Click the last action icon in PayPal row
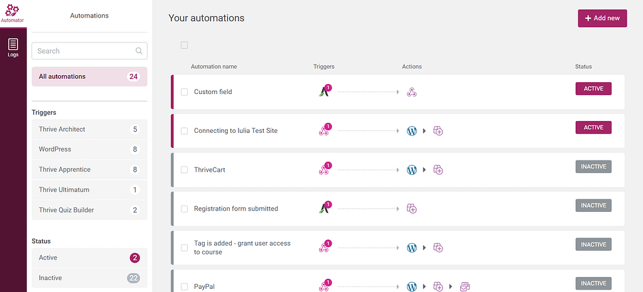 pos(465,287)
